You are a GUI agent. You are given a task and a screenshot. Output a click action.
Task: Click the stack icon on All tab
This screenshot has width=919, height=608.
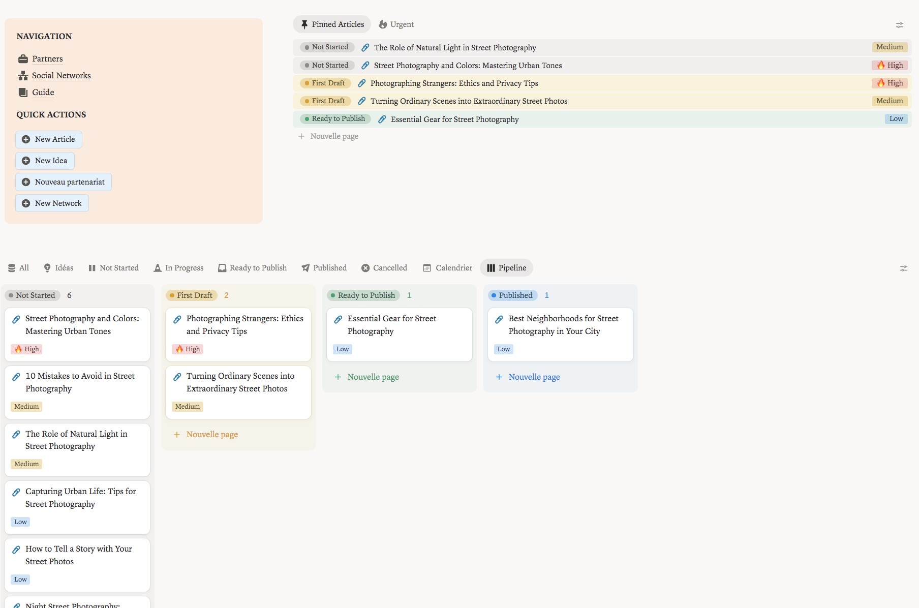point(12,268)
